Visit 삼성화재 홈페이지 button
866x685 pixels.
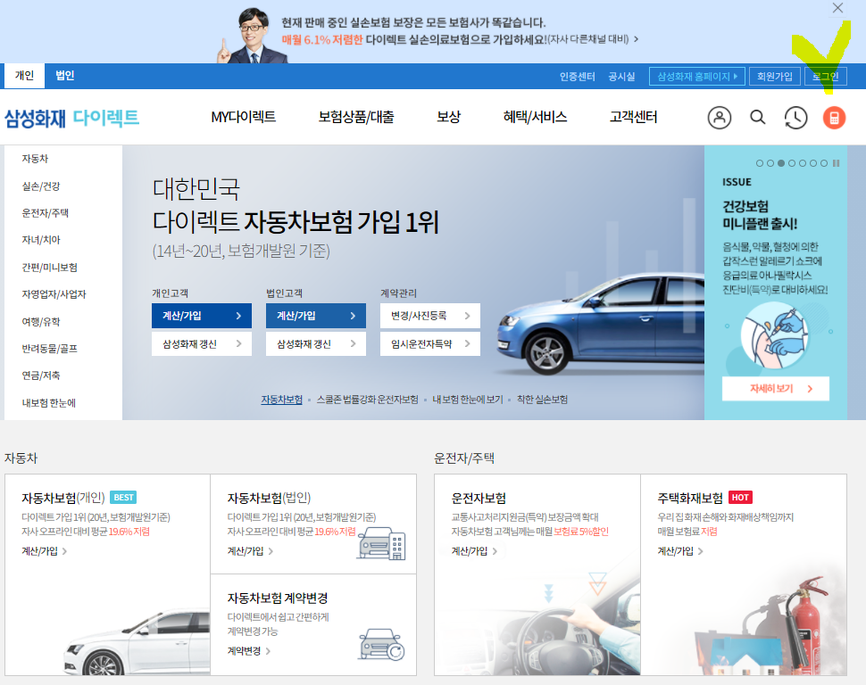click(x=697, y=77)
